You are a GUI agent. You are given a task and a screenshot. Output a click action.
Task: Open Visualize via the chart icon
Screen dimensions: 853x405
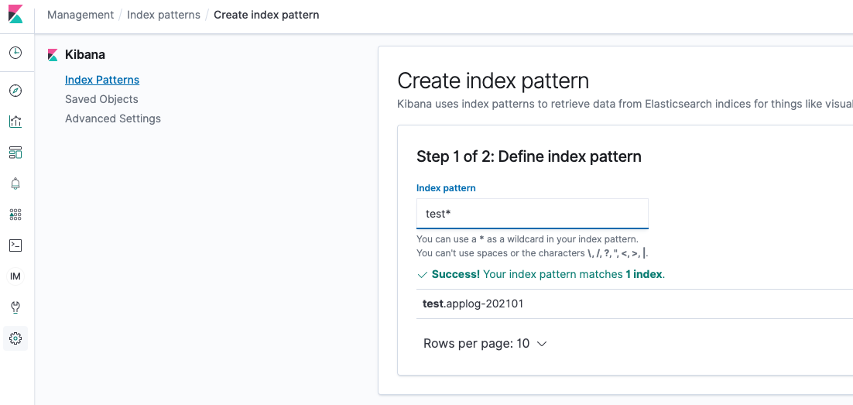tap(15, 122)
